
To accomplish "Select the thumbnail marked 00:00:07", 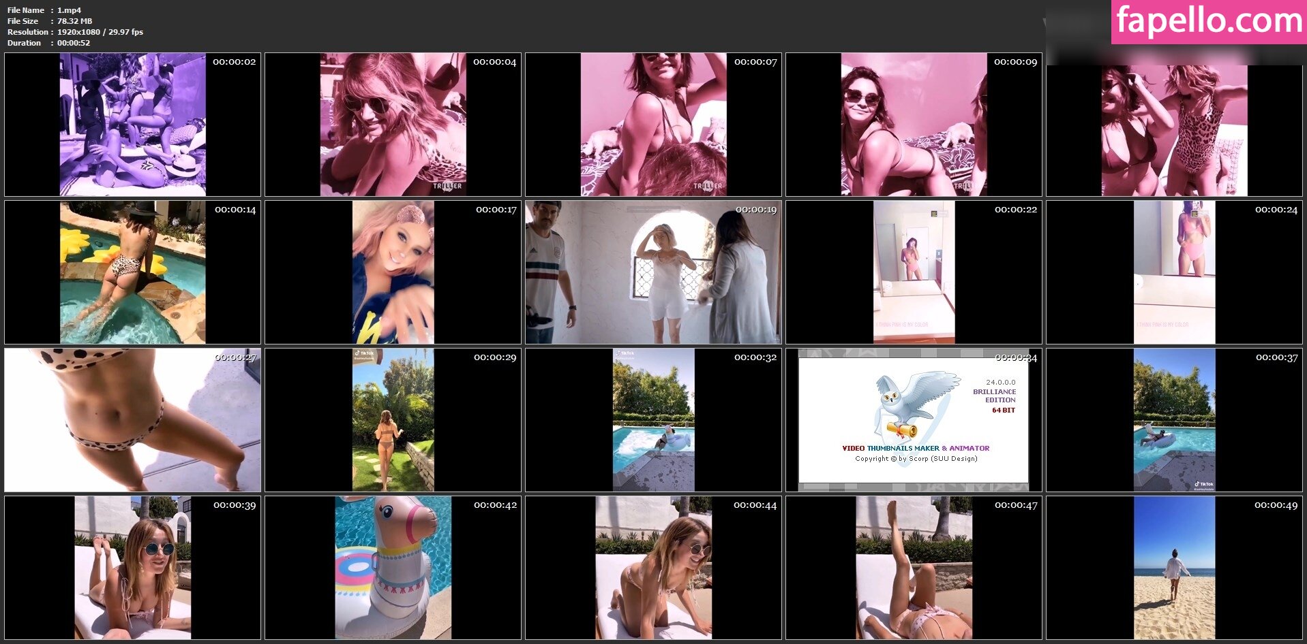I will pyautogui.click(x=653, y=125).
